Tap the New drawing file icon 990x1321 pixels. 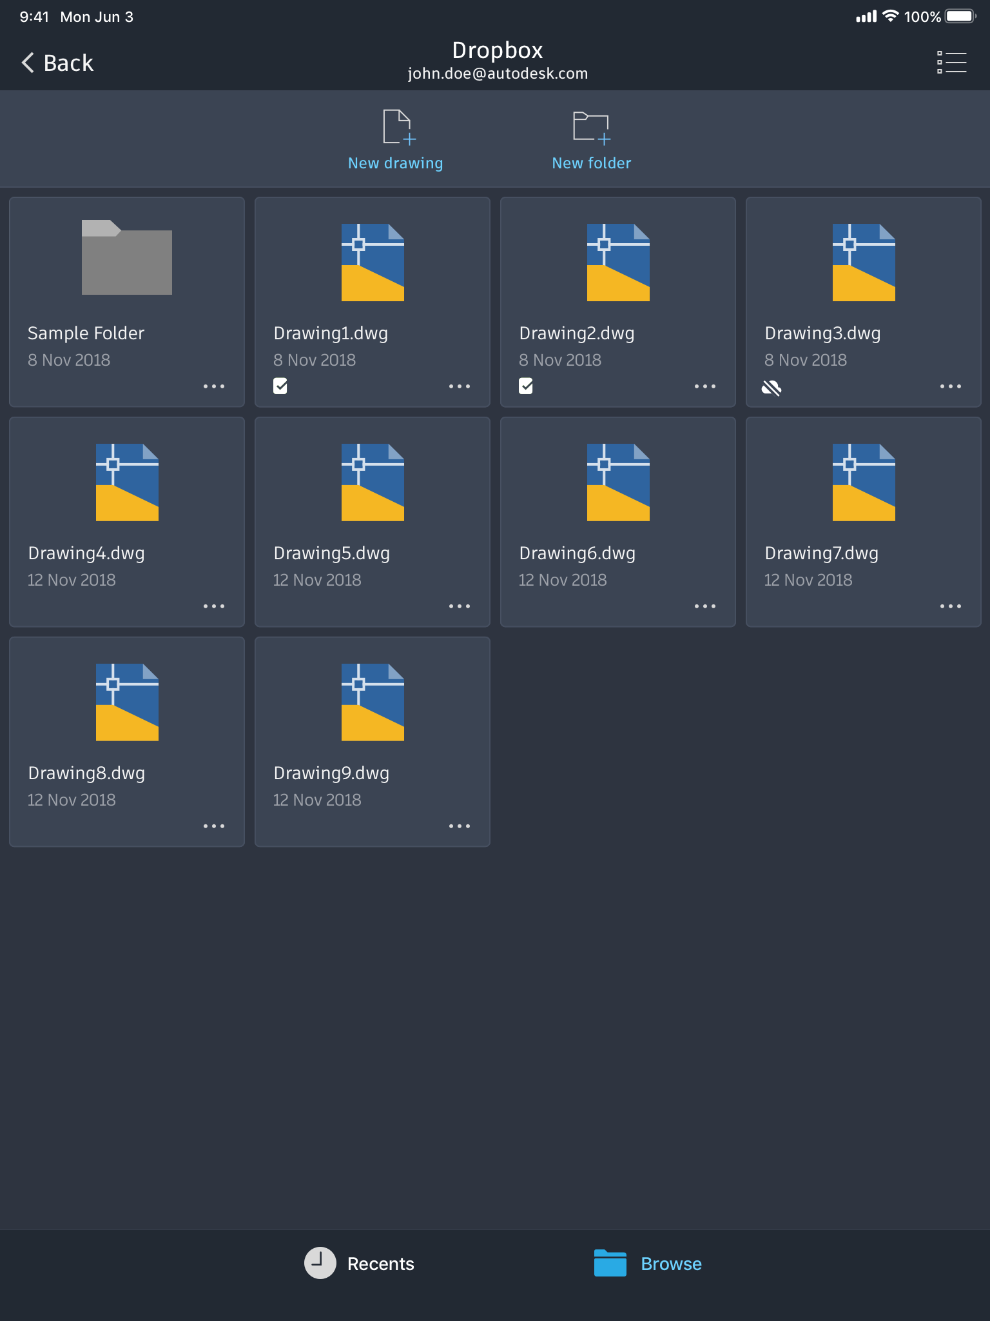point(400,126)
